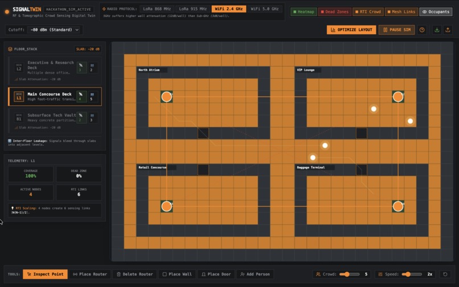Adjust the Speed slider

coord(412,274)
